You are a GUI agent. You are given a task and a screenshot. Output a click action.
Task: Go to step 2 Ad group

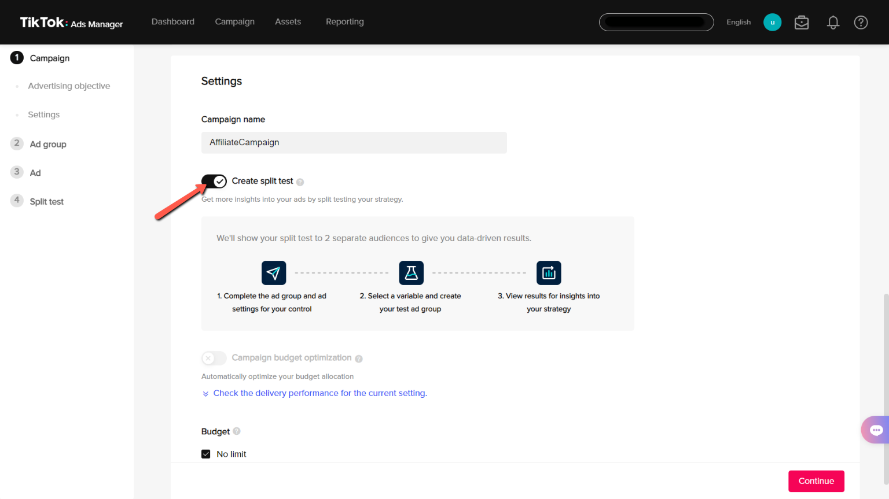click(39, 144)
